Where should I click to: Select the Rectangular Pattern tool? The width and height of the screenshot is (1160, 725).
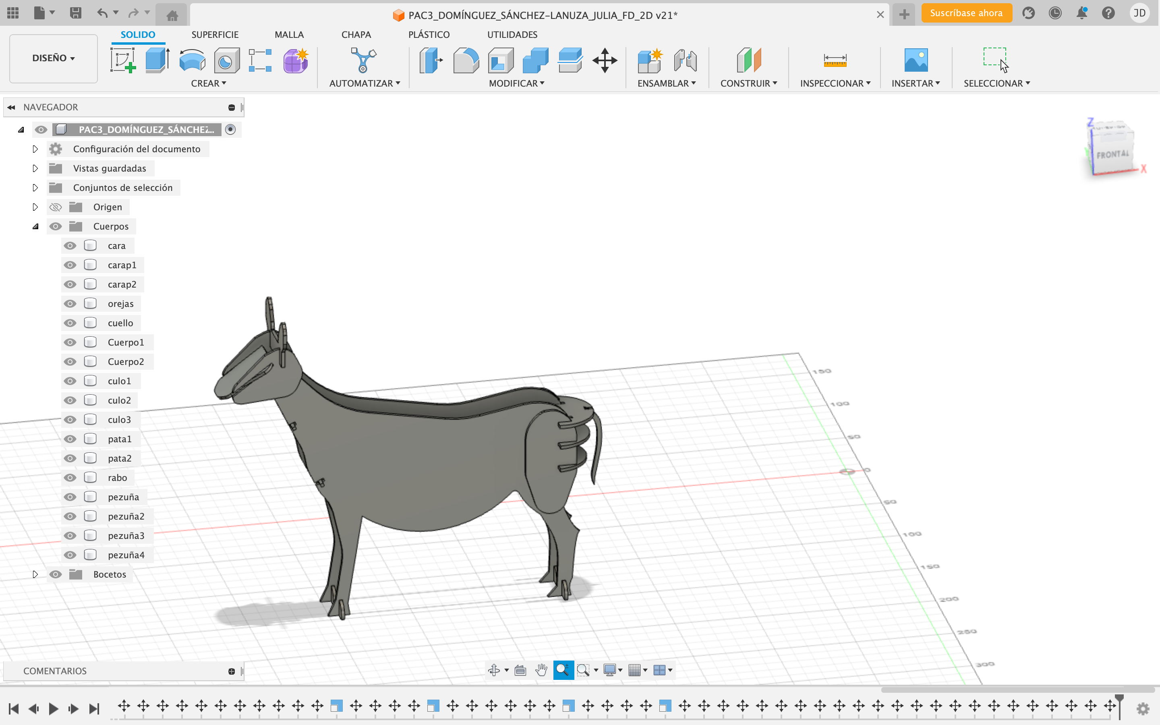[260, 60]
